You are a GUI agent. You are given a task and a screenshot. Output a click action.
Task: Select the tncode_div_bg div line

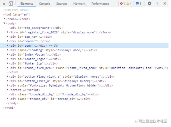pos(54,94)
